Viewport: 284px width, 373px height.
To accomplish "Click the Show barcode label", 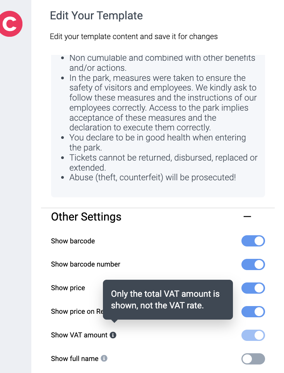I will click(x=73, y=241).
